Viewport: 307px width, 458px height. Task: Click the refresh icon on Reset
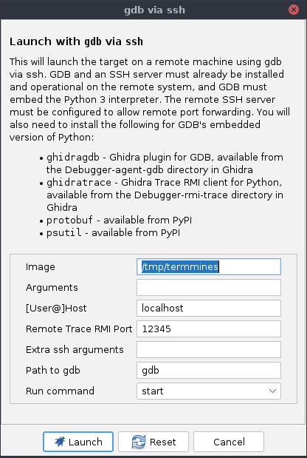[x=139, y=442]
